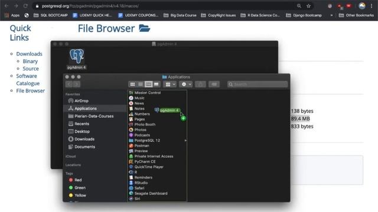The width and height of the screenshot is (378, 212).
Task: Switch Finder to gallery view
Action: [x=156, y=84]
